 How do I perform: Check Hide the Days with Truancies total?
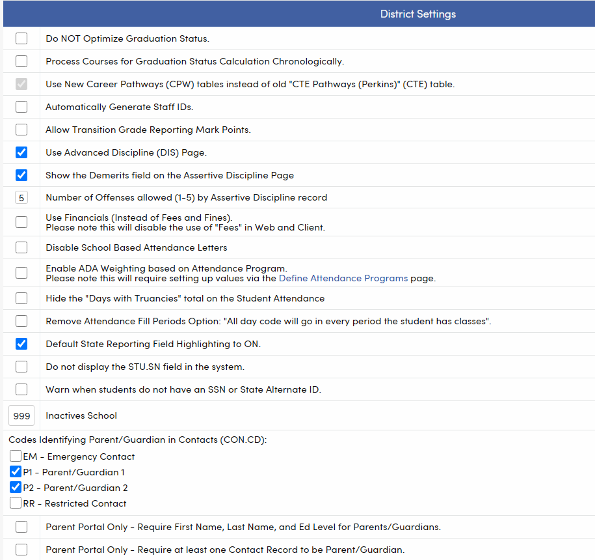[21, 298]
